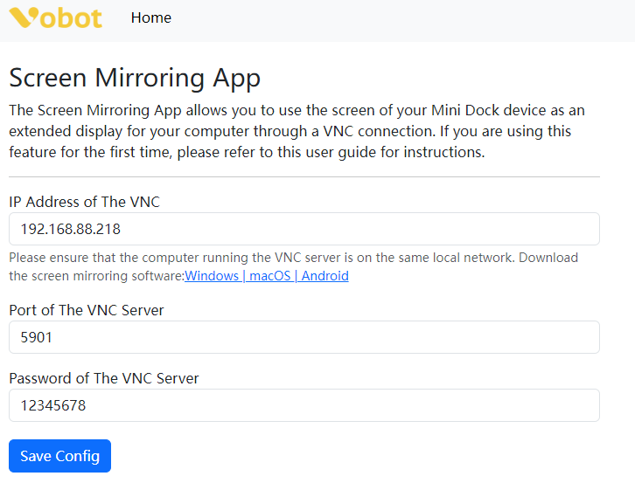Click the 'Port of The VNC Server' label
The height and width of the screenshot is (483, 635).
[x=87, y=310]
